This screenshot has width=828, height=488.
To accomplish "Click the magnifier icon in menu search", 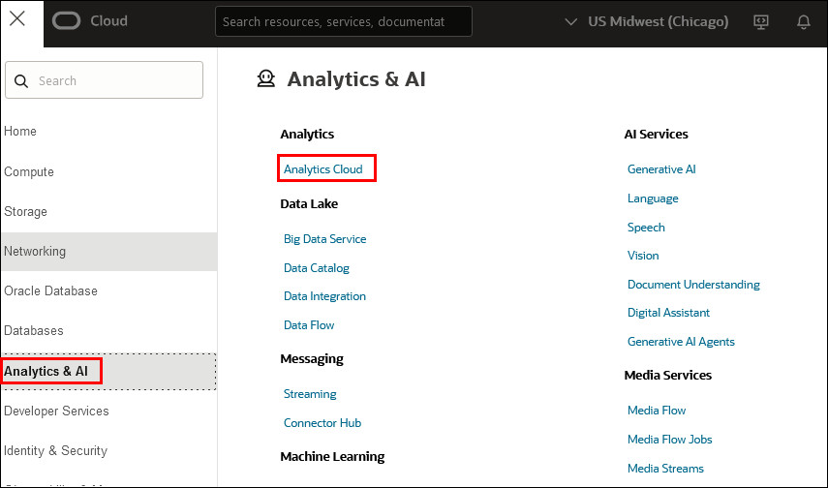I will point(21,81).
